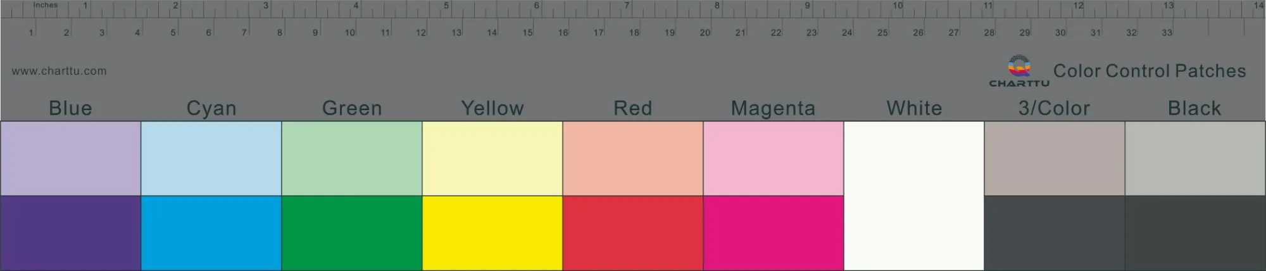Click the solid red patch
The height and width of the screenshot is (271, 1266).
pos(633,233)
